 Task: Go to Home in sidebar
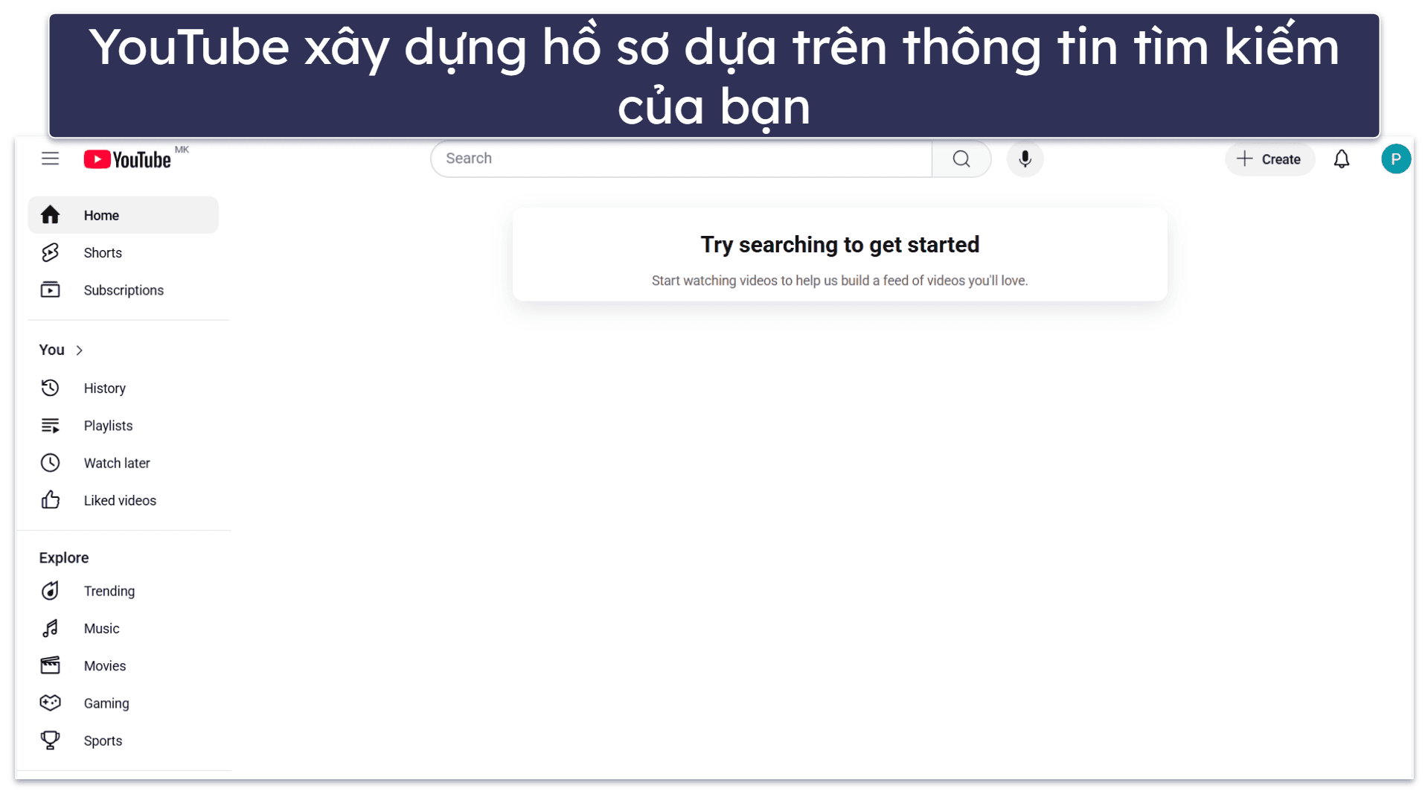coord(123,215)
